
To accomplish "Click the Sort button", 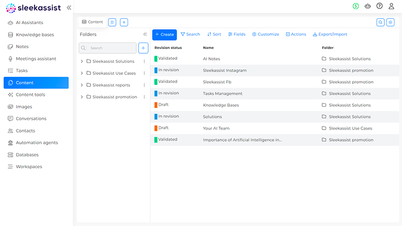I will [x=214, y=34].
